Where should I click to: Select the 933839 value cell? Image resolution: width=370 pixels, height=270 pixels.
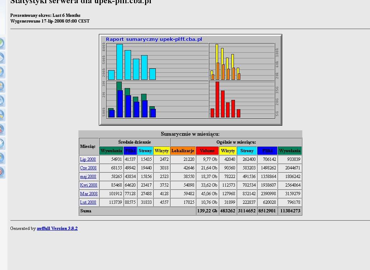pos(290,159)
